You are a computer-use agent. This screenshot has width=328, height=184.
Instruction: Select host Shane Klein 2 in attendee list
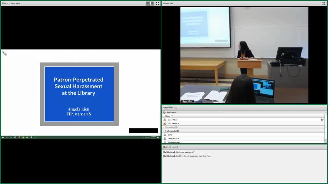pyautogui.click(x=243, y=124)
